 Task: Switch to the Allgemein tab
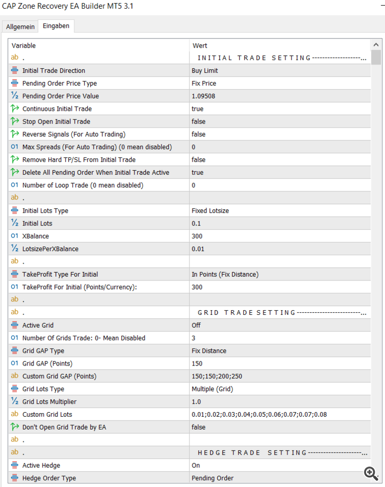tap(20, 27)
